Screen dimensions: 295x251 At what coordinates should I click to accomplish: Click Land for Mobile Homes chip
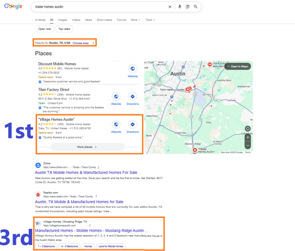(x=111, y=246)
